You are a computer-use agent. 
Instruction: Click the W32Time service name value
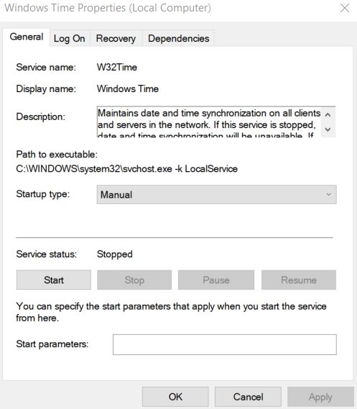[117, 68]
